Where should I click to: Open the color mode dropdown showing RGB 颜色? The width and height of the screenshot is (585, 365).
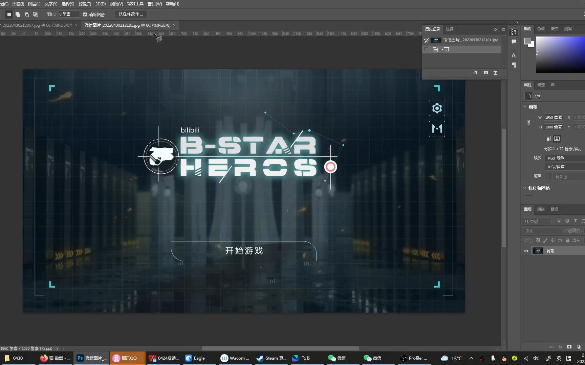(565, 158)
